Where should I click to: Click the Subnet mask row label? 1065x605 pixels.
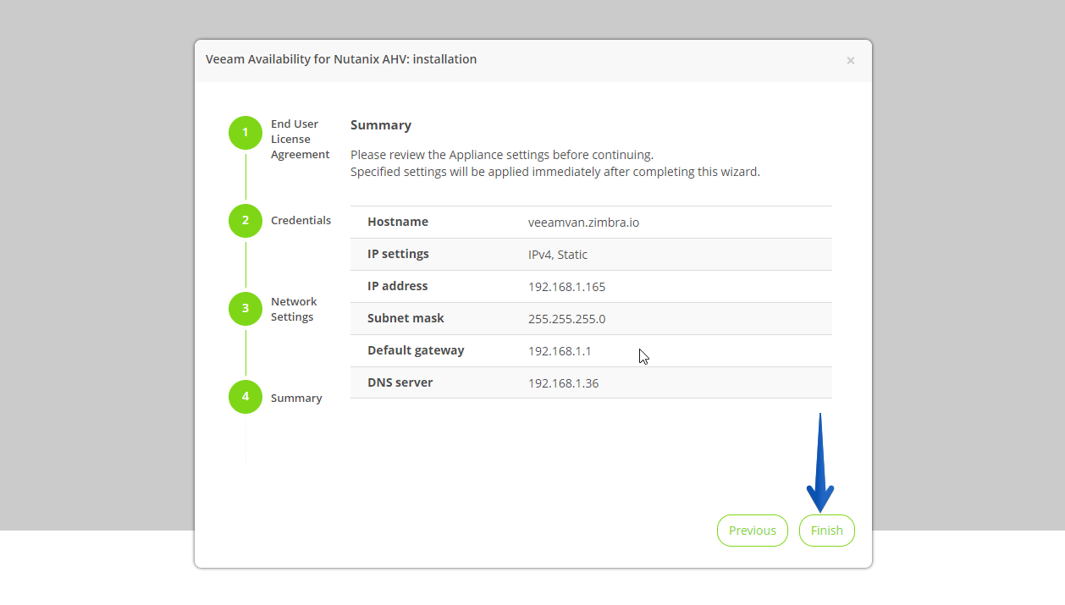[406, 318]
